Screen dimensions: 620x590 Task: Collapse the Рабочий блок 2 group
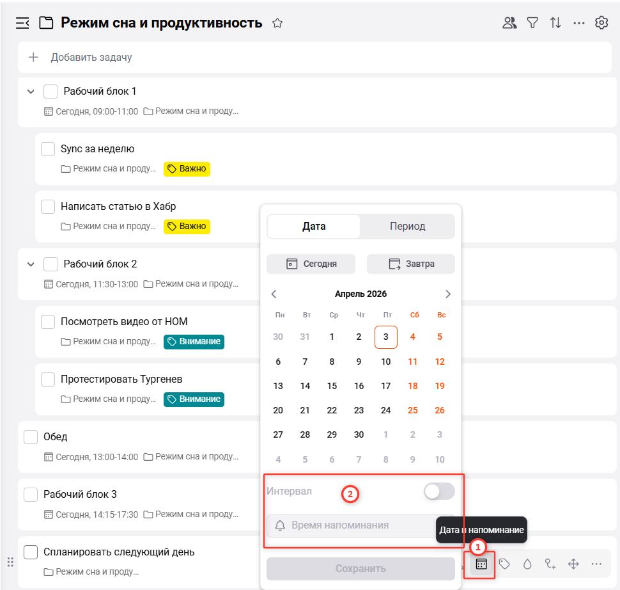(30, 264)
